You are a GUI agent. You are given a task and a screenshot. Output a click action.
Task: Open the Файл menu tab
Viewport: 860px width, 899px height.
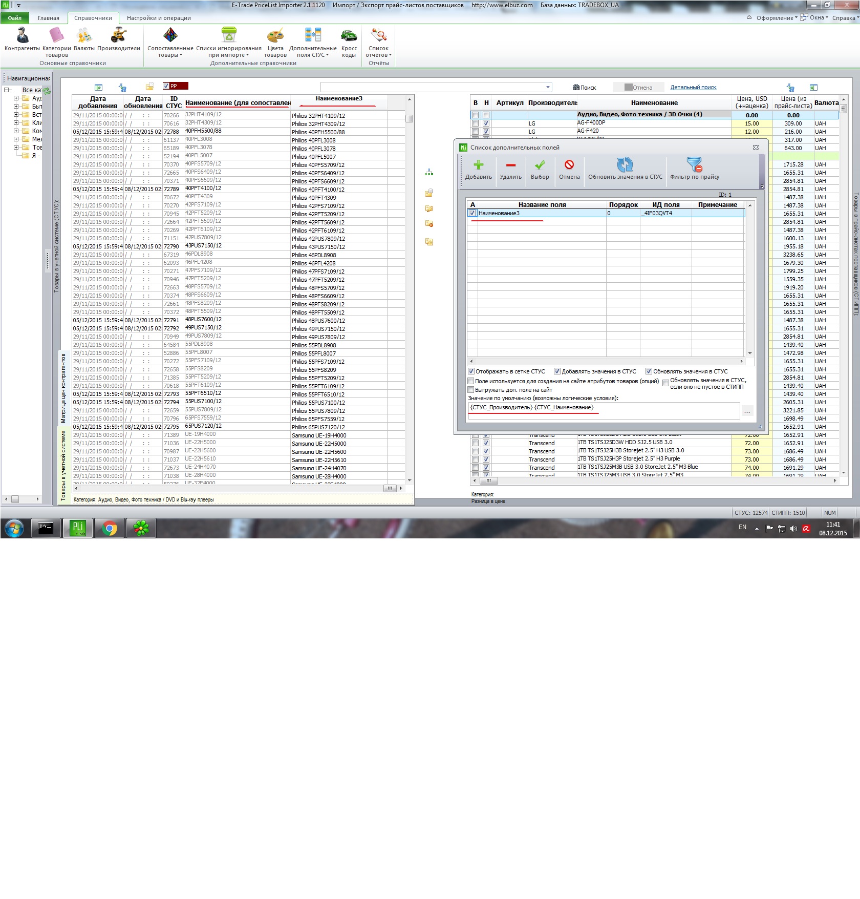click(15, 18)
